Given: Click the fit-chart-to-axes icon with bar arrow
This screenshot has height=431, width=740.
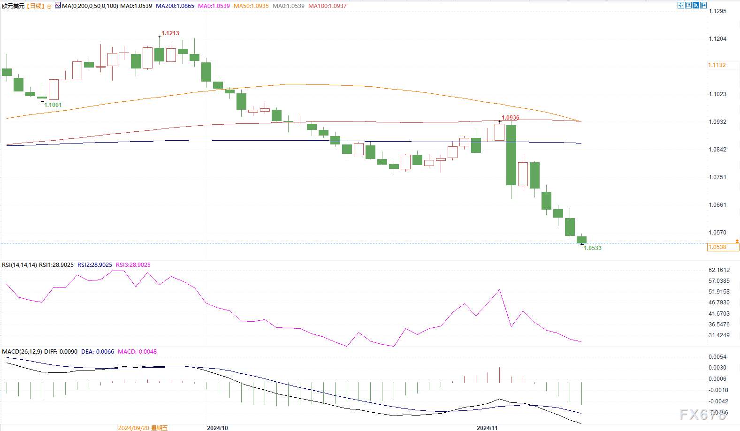Looking at the screenshot, I should point(688,5).
